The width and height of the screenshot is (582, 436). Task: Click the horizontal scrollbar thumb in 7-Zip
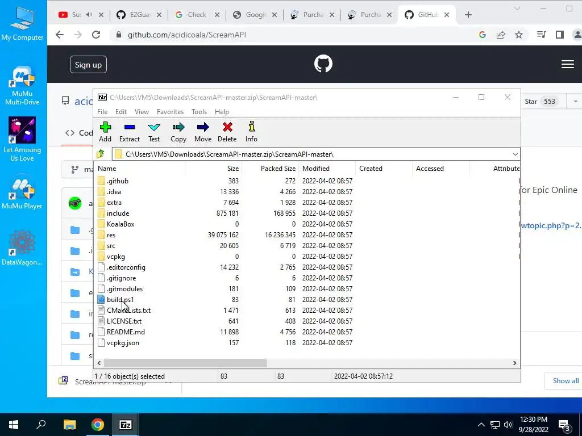tap(185, 363)
